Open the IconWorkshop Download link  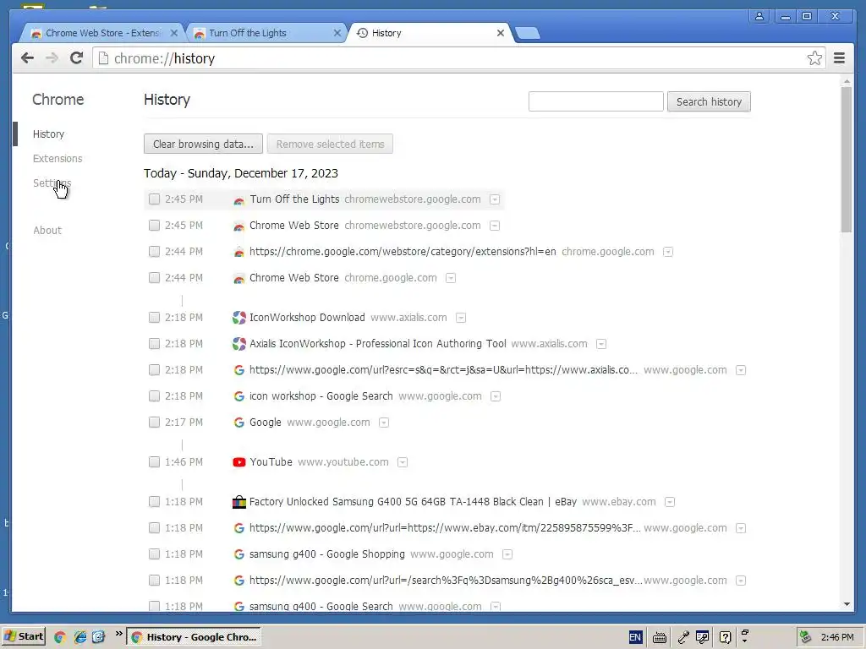(x=307, y=318)
